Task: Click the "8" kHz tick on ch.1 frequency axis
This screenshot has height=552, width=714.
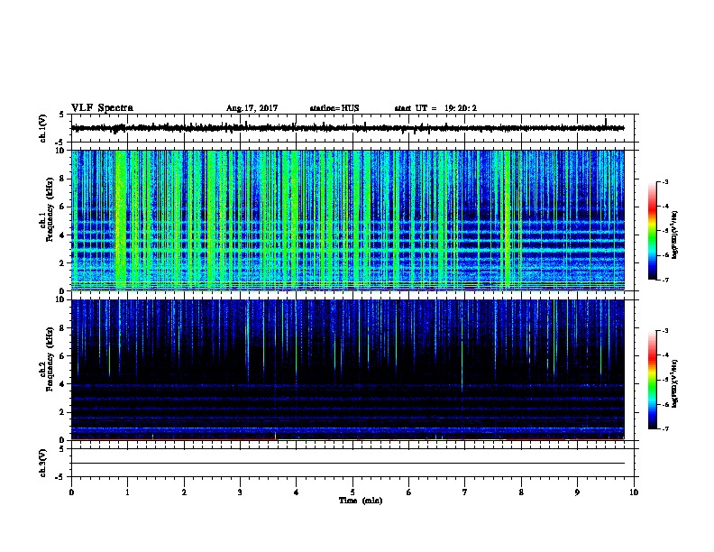Action: point(63,179)
